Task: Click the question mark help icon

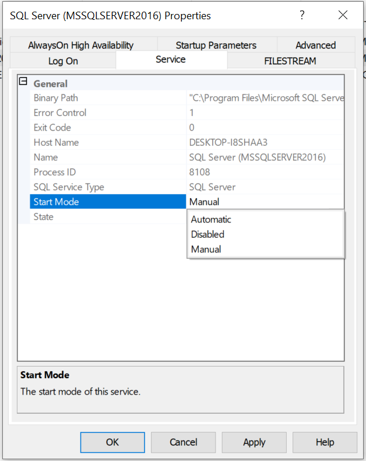Action: coord(302,15)
